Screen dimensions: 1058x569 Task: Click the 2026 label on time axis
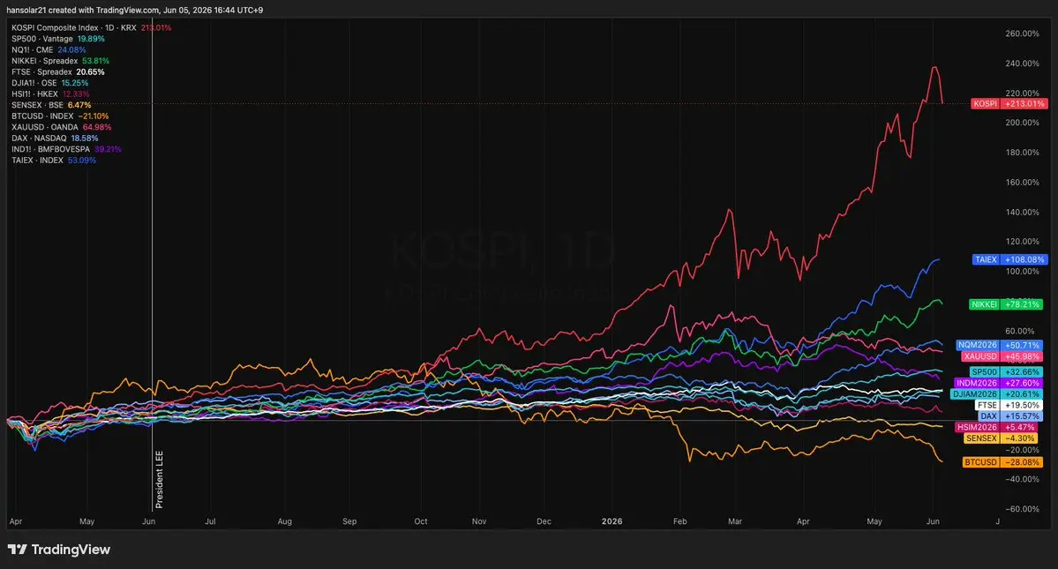[x=612, y=522]
